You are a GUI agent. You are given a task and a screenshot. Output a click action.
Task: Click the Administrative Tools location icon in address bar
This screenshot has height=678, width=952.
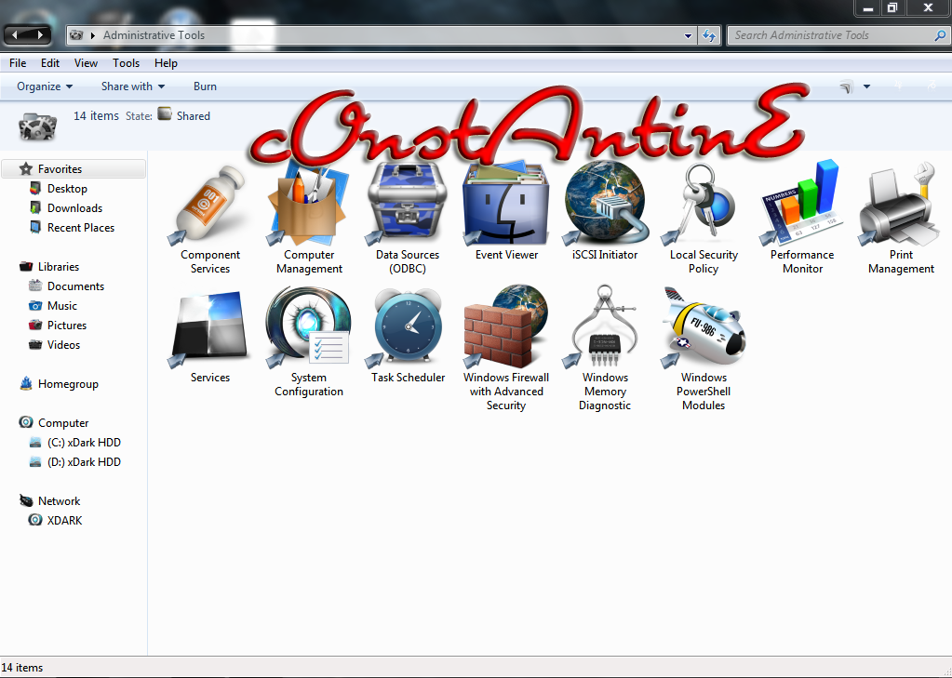tap(76, 35)
